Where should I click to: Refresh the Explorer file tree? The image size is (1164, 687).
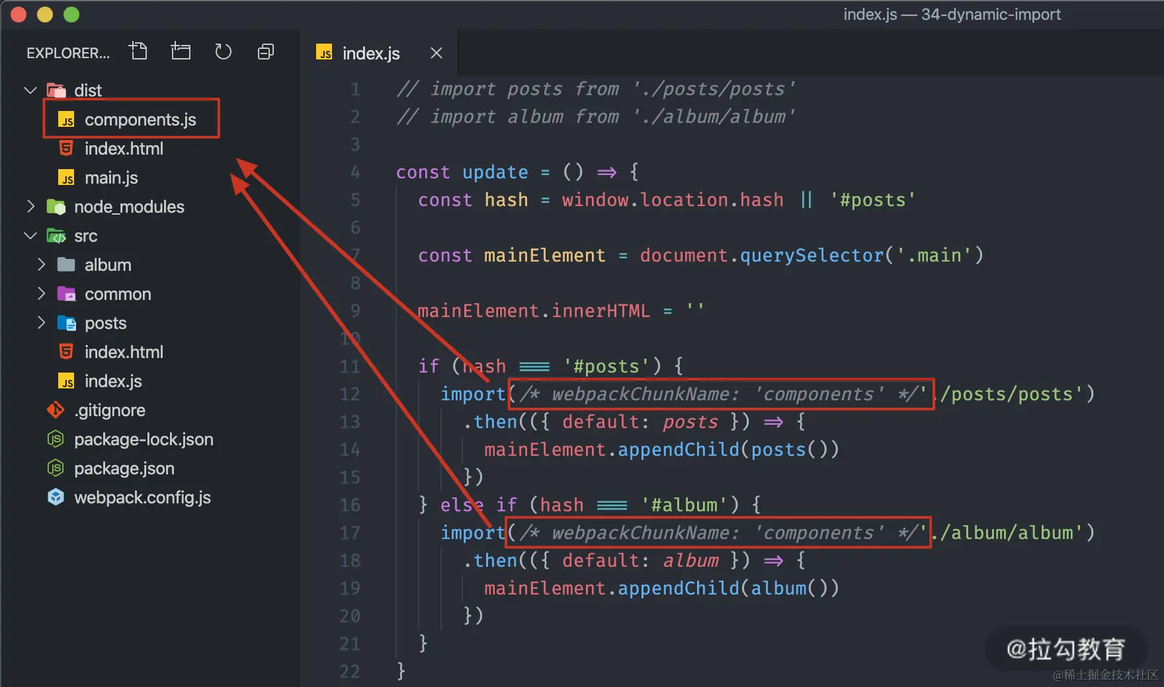pos(223,52)
